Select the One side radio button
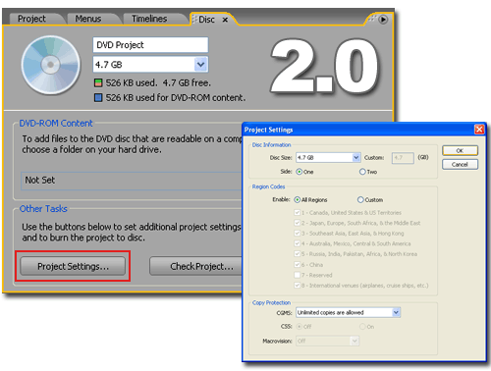 point(300,172)
